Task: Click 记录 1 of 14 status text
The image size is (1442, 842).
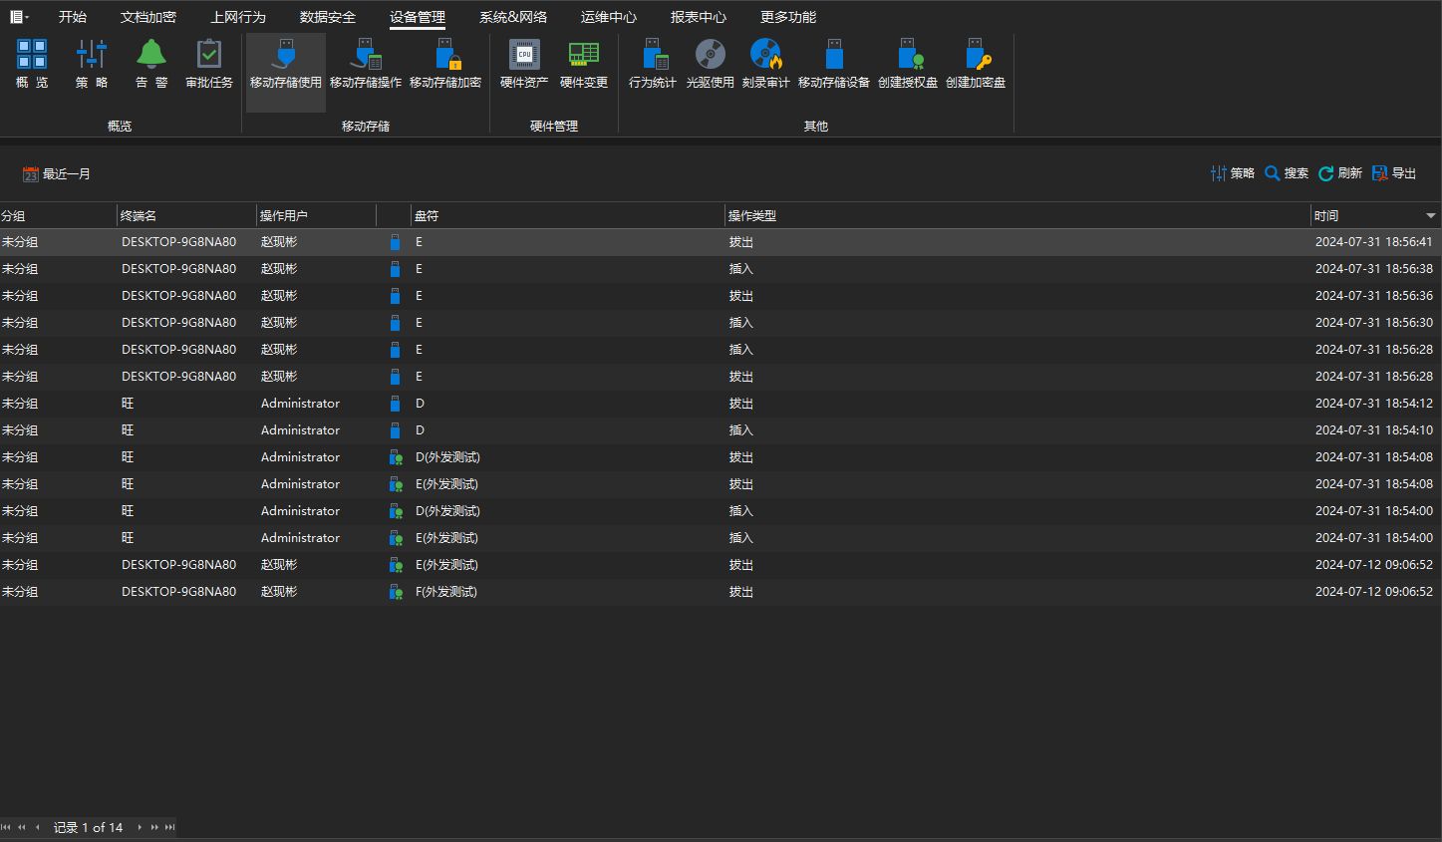Action: coord(88,827)
